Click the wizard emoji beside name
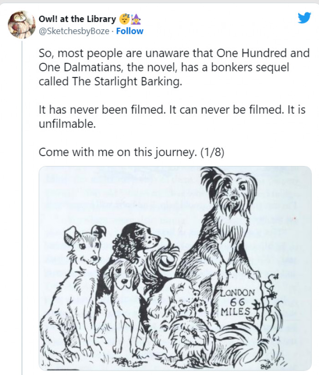Image resolution: width=319 pixels, height=375 pixels. click(x=136, y=19)
